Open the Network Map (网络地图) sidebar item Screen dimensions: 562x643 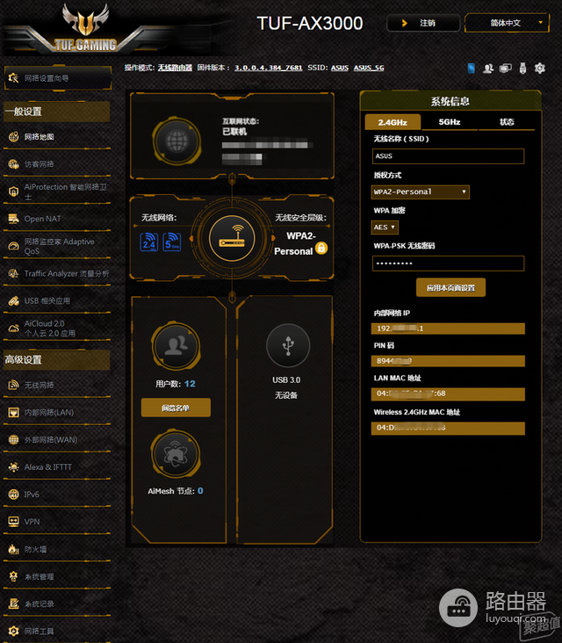point(56,137)
